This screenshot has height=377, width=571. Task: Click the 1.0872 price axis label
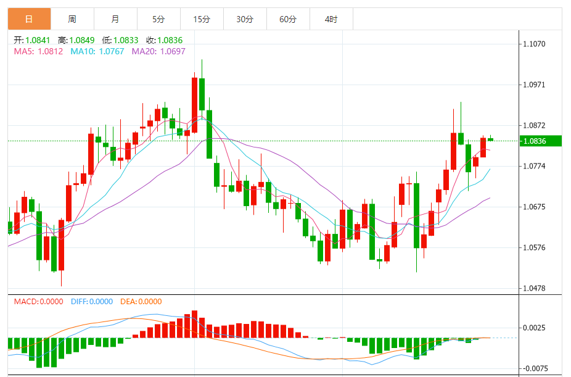(x=534, y=126)
